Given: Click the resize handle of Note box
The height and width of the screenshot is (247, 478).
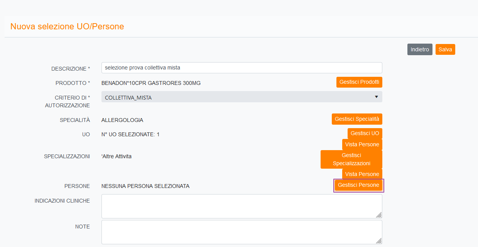Looking at the screenshot, I should (x=379, y=241).
